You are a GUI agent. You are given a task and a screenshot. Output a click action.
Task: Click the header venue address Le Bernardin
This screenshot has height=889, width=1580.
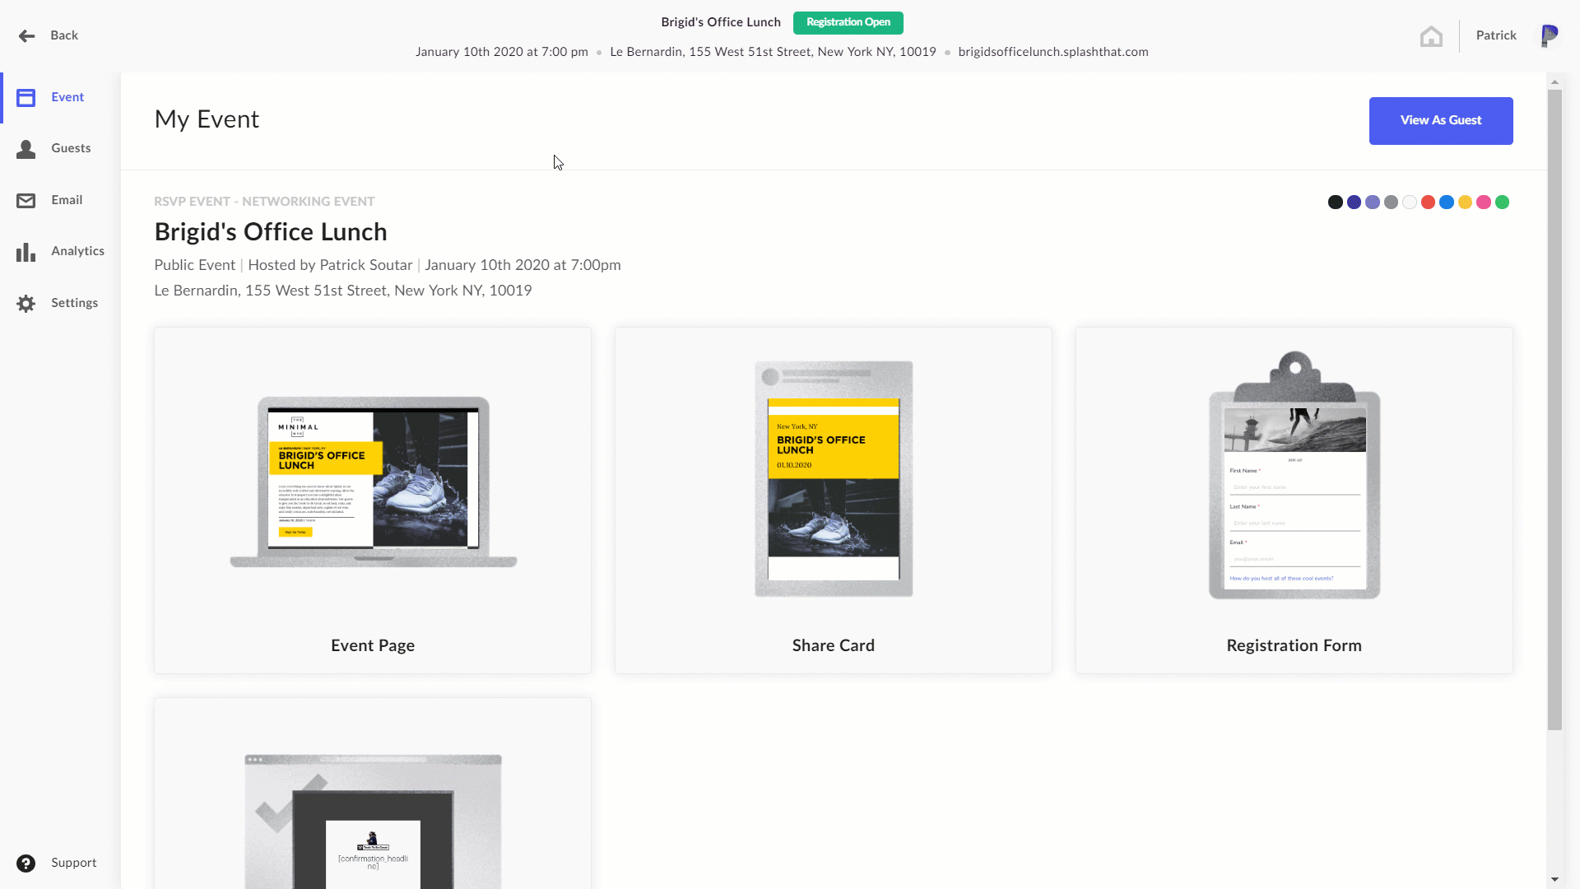(x=773, y=52)
